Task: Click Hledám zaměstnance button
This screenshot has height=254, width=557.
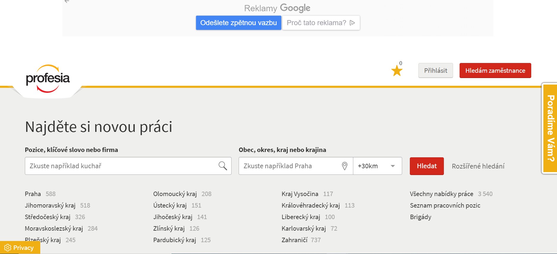Action: click(x=495, y=70)
